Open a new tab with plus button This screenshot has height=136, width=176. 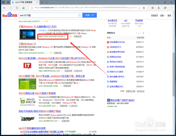pyautogui.click(x=42, y=2)
